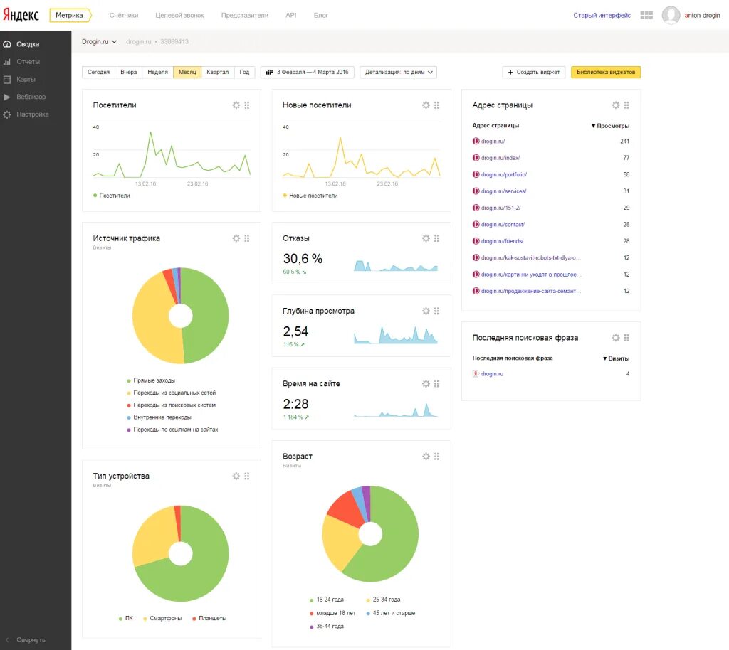Toggle Прямые заходы legend entry
The image size is (729, 650).
tap(151, 380)
